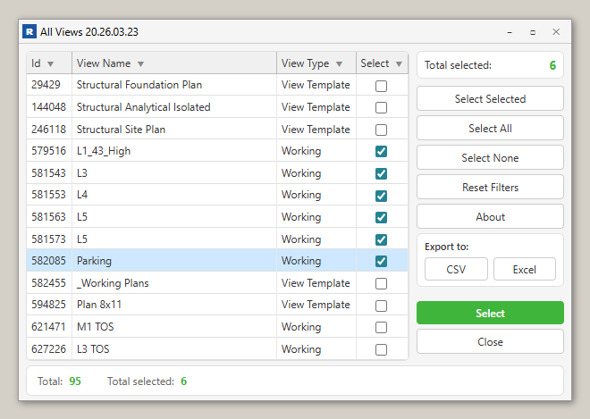Export the list to CSV
The width and height of the screenshot is (590, 419).
456,269
